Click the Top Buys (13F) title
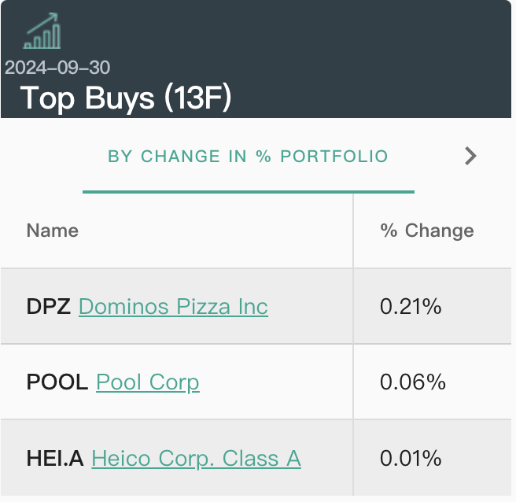The image size is (516, 502). click(x=125, y=98)
